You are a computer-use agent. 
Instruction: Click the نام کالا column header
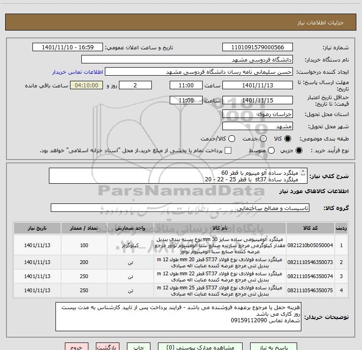220,228
